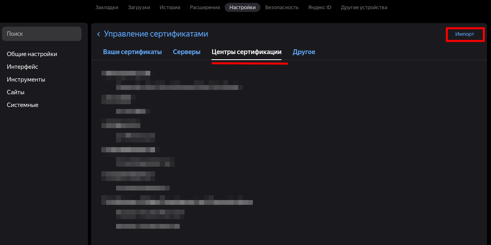Image resolution: width=491 pixels, height=245 pixels.
Task: Switch to the Ваши сертификаты tab
Action: pos(132,52)
